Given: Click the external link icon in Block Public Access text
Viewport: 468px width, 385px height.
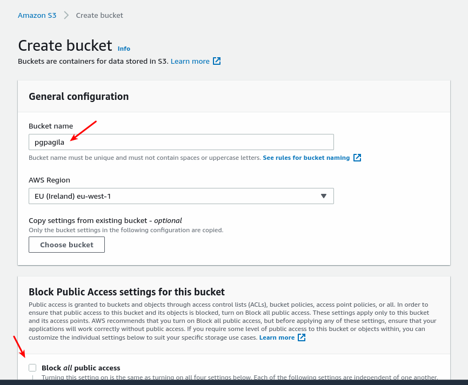Looking at the screenshot, I should click(302, 337).
